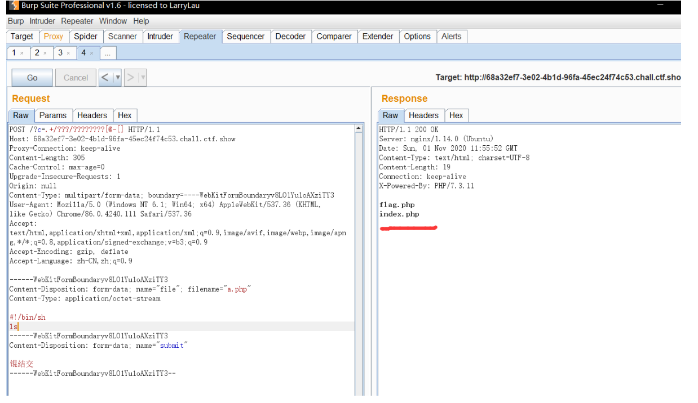Select the request Hex view tab
Viewport: 698px width, 403px height.
click(x=125, y=115)
